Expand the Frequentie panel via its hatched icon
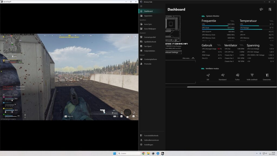The image size is (277, 156). [232, 21]
